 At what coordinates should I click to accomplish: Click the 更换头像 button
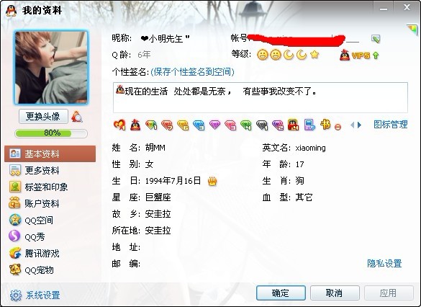(x=43, y=117)
